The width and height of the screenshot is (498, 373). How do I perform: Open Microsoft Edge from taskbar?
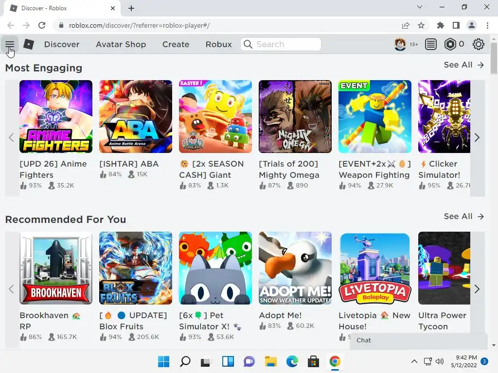coord(292,361)
